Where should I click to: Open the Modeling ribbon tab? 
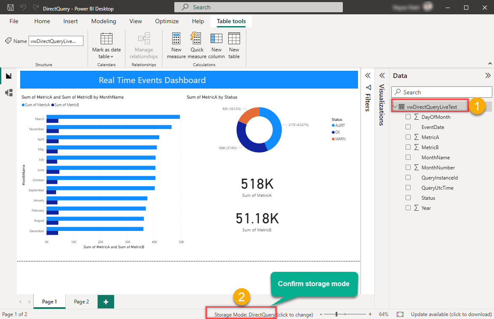(x=104, y=21)
